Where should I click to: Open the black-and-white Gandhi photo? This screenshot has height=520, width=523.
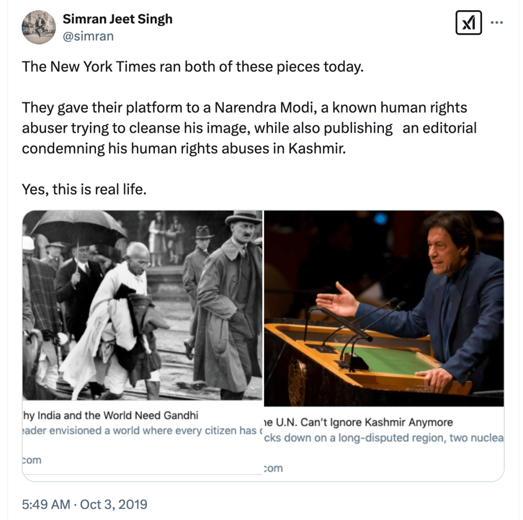tap(142, 305)
